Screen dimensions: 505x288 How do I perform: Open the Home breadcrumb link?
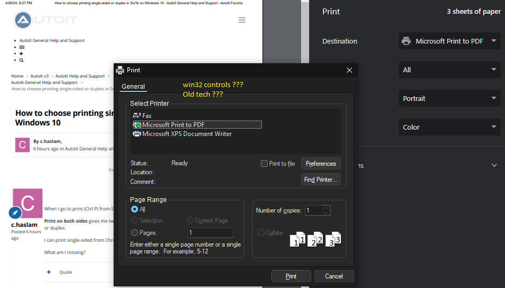tap(18, 76)
